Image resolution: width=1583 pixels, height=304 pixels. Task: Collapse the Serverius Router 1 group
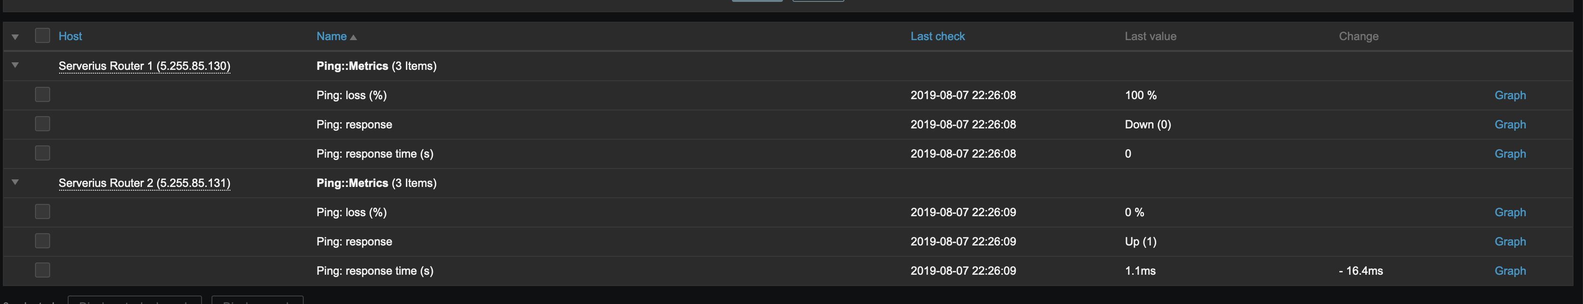15,65
